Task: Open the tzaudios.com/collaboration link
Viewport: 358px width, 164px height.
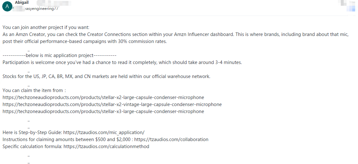Action: click(x=171, y=139)
